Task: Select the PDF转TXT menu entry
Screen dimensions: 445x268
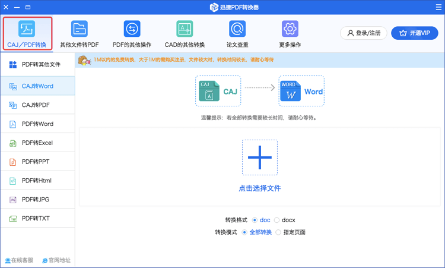Action: [38, 218]
